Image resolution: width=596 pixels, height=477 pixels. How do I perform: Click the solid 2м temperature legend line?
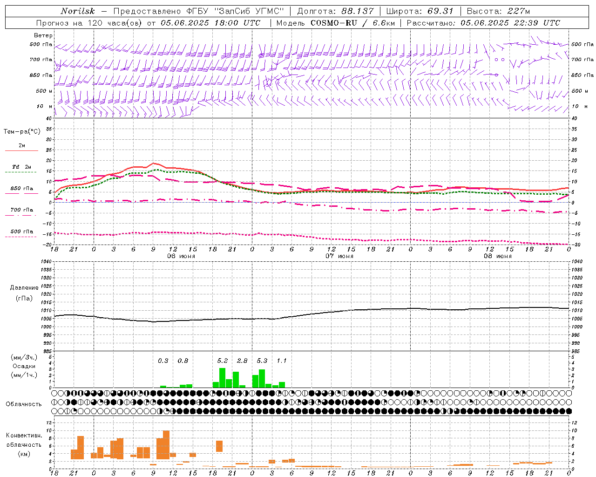[x=21, y=151]
